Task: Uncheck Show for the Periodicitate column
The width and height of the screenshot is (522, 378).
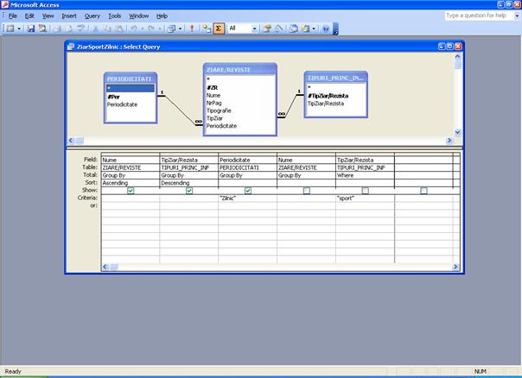Action: 248,191
